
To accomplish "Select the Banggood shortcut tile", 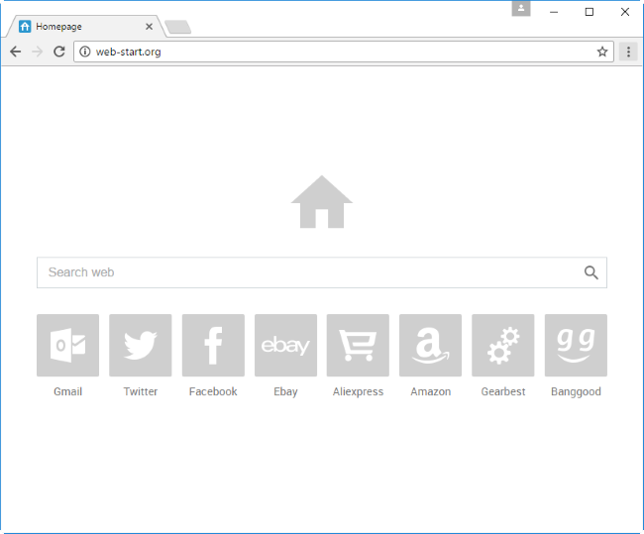I will point(576,345).
